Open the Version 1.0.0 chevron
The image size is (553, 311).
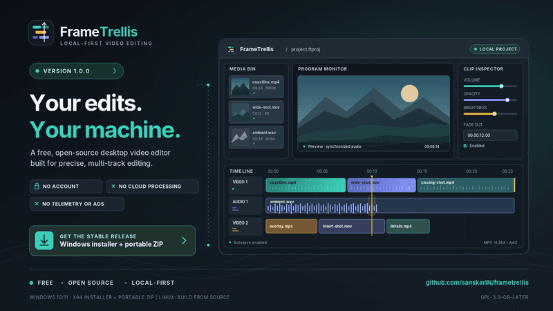click(115, 71)
